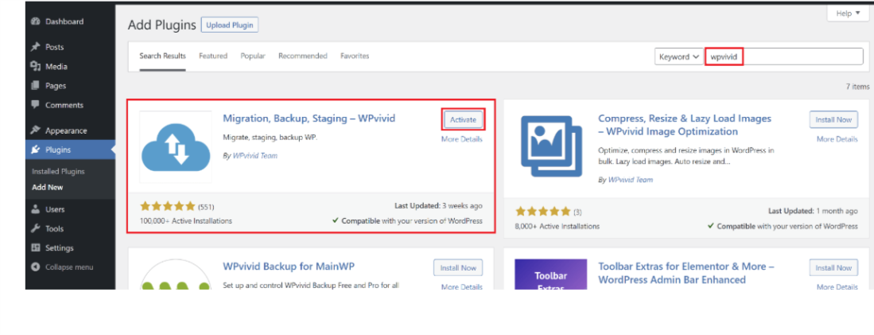Screen dimensions: 874x335
Task: Click the WPvivid Backup for MainWP plugin icon
Action: point(176,275)
